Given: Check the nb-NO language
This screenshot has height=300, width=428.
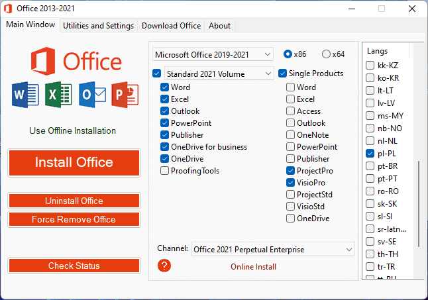Looking at the screenshot, I should click(370, 128).
